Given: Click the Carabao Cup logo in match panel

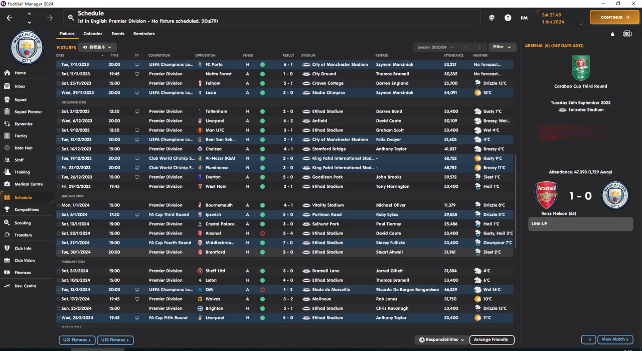Looking at the screenshot, I should pyautogui.click(x=580, y=68).
